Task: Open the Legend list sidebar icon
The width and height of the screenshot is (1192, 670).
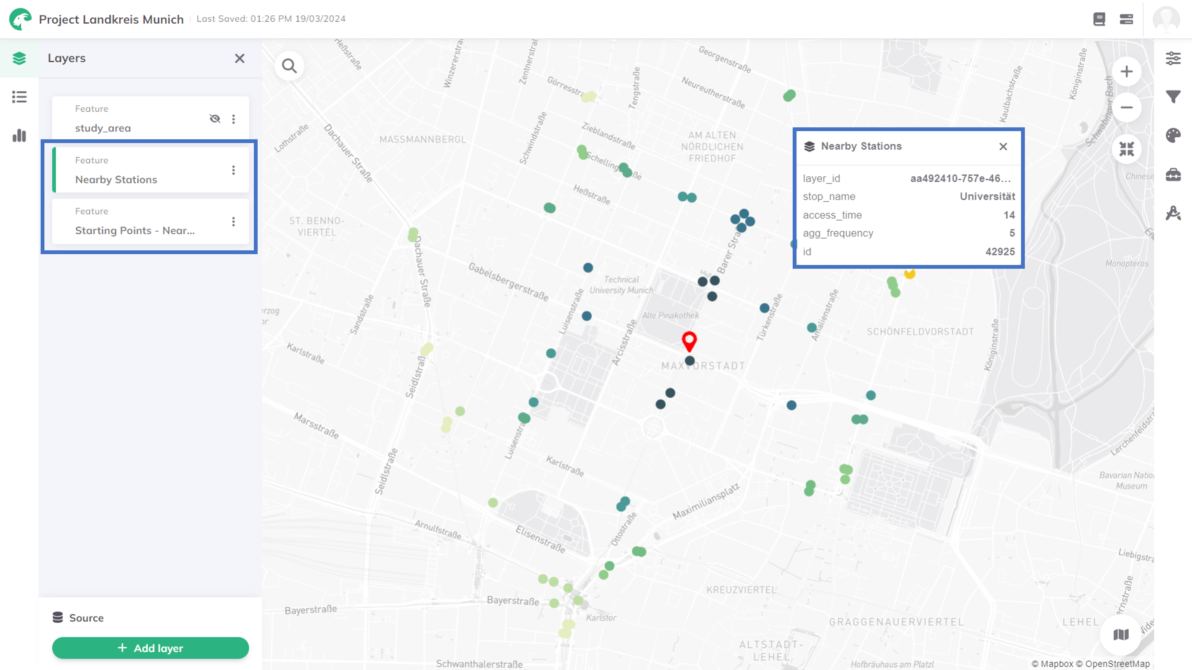Action: point(19,97)
